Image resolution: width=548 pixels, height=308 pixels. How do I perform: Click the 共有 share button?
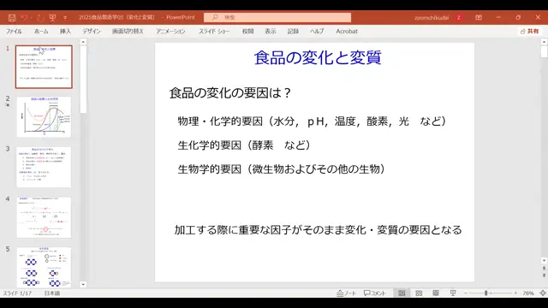(529, 31)
